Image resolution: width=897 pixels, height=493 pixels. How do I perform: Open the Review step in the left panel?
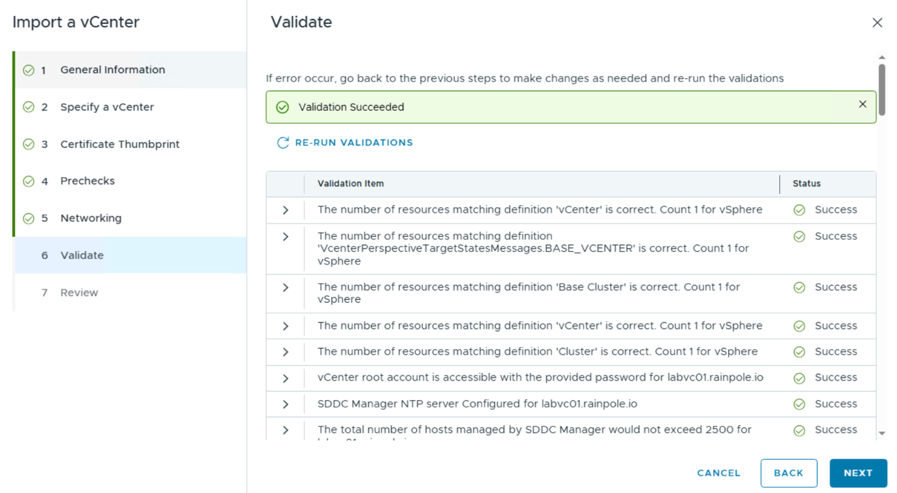point(79,293)
